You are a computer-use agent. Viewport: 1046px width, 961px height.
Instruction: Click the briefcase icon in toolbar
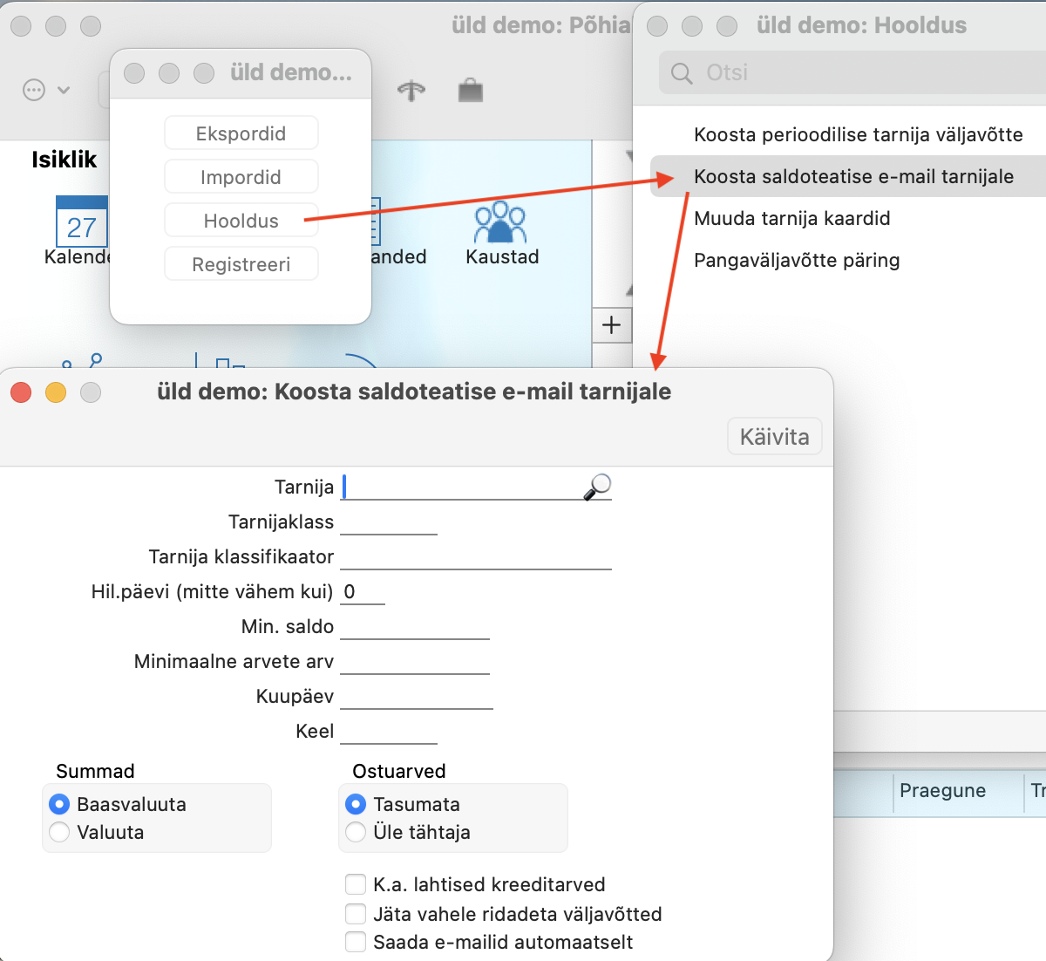pyautogui.click(x=471, y=91)
